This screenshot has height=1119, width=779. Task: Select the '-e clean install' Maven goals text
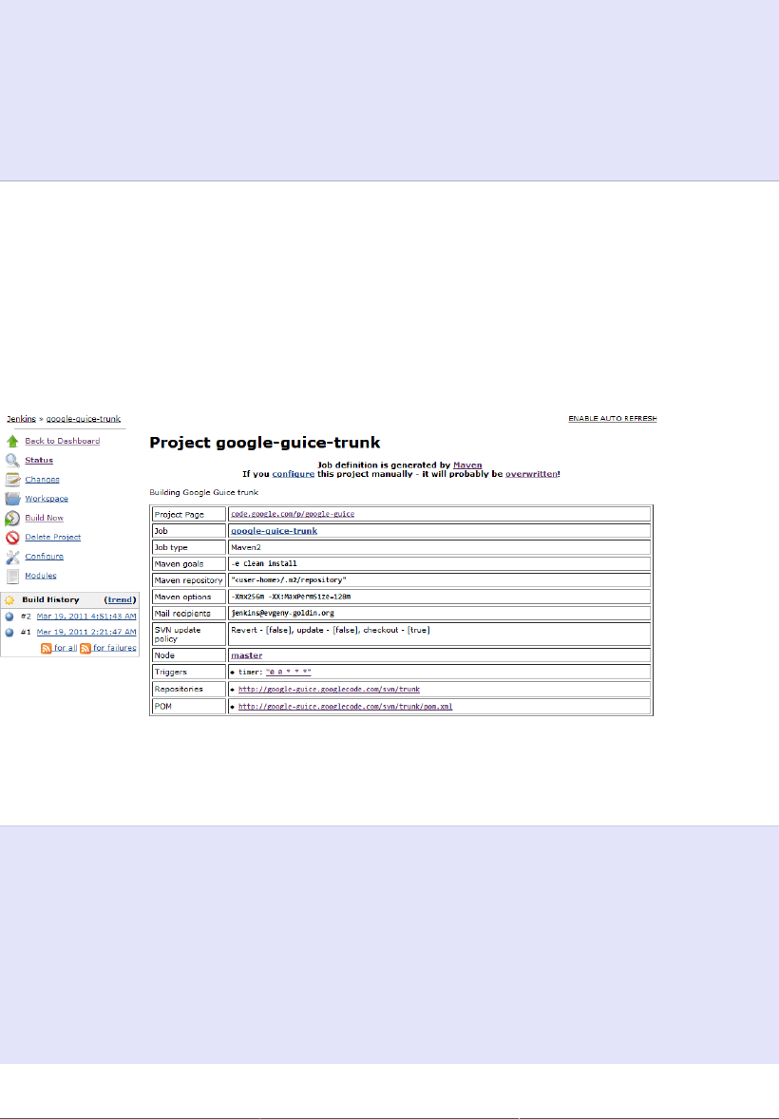(264, 564)
